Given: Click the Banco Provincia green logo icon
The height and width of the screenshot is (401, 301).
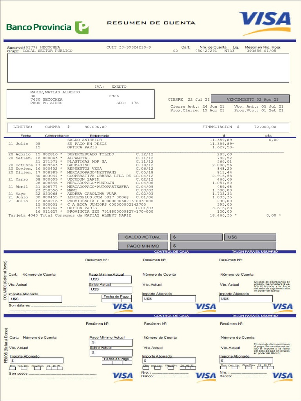Looking at the screenshot, I should (x=82, y=28).
